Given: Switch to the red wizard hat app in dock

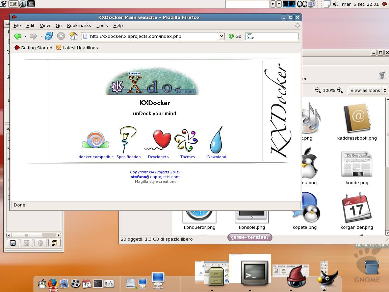Looking at the screenshot, I should pyautogui.click(x=296, y=276).
